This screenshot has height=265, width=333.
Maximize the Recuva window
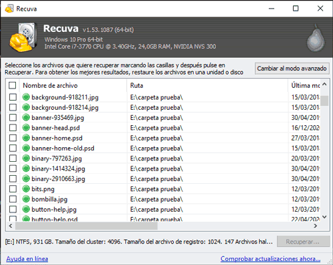click(296, 9)
